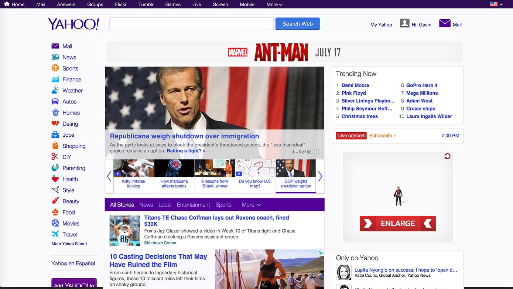Expand the More dropdown in stories tab bar

click(251, 205)
